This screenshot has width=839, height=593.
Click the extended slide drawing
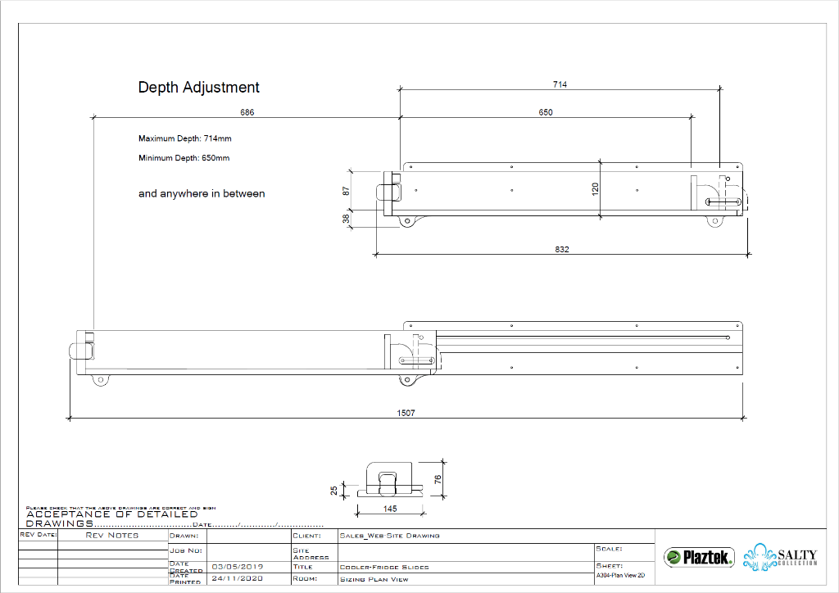[x=406, y=354]
